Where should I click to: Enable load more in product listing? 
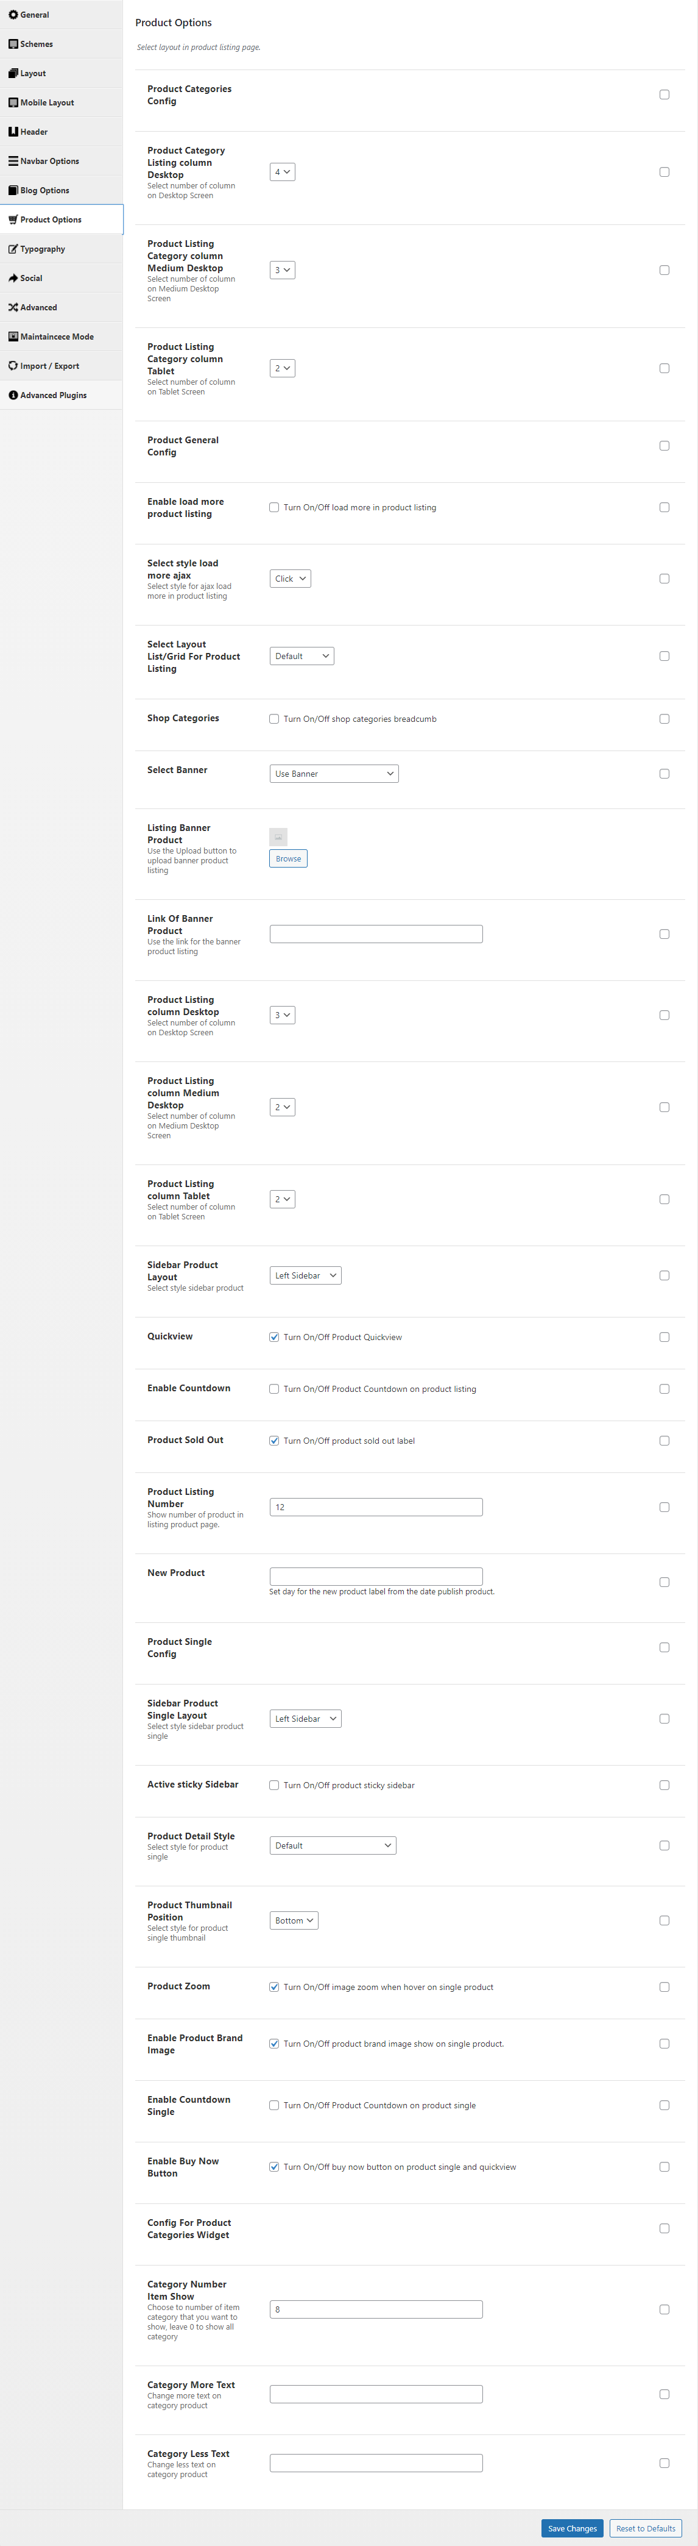[275, 508]
